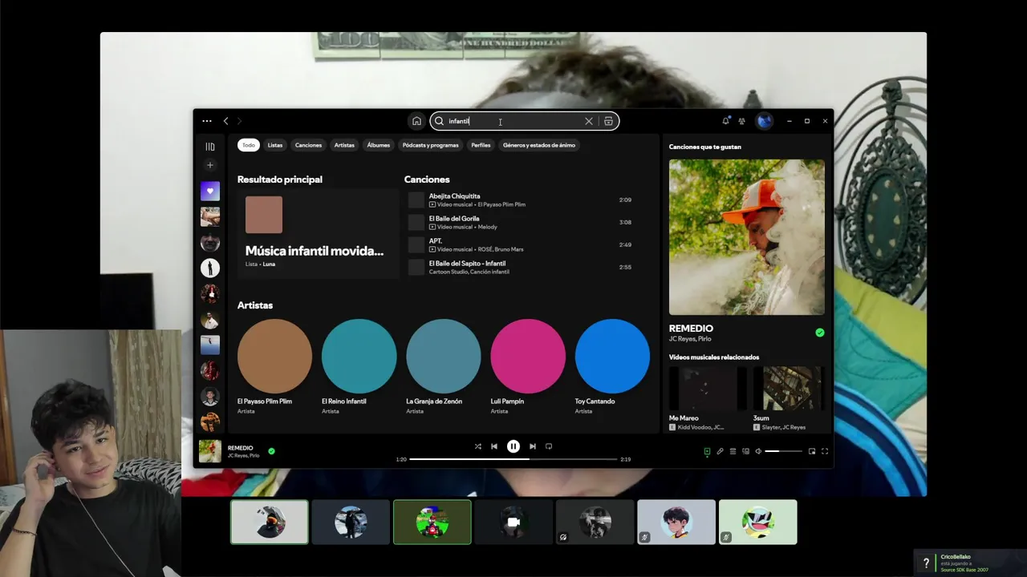The image size is (1027, 577).
Task: Open the Spotify Home page
Action: (416, 121)
